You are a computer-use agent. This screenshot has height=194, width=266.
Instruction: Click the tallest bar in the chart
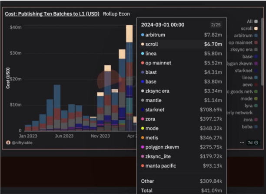(x=129, y=78)
